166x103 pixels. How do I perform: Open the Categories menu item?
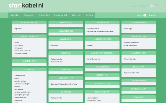pos(29,15)
